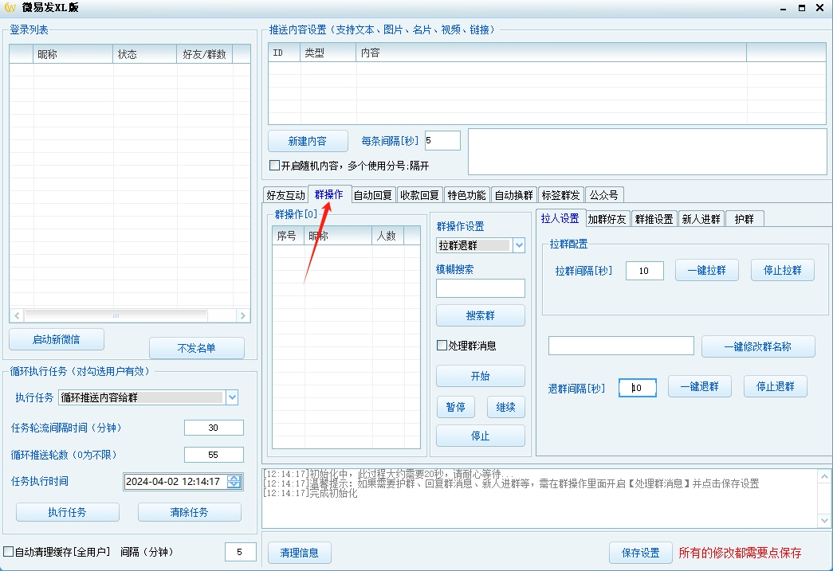Click 一键退群 button
The image size is (833, 571).
click(700, 386)
